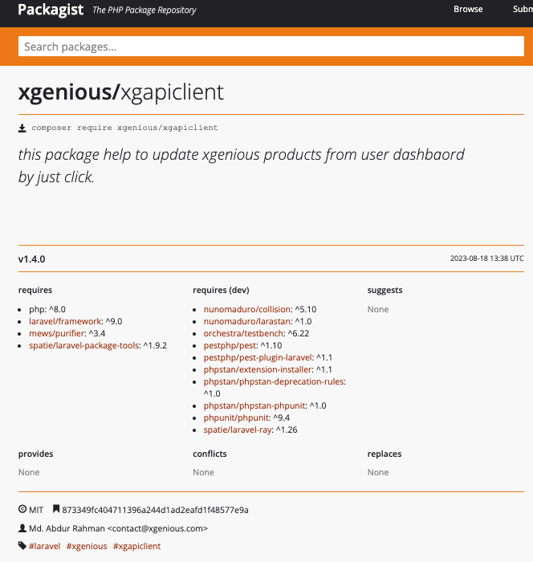
Task: Click the tag icon before #laravel
Action: [x=22, y=546]
